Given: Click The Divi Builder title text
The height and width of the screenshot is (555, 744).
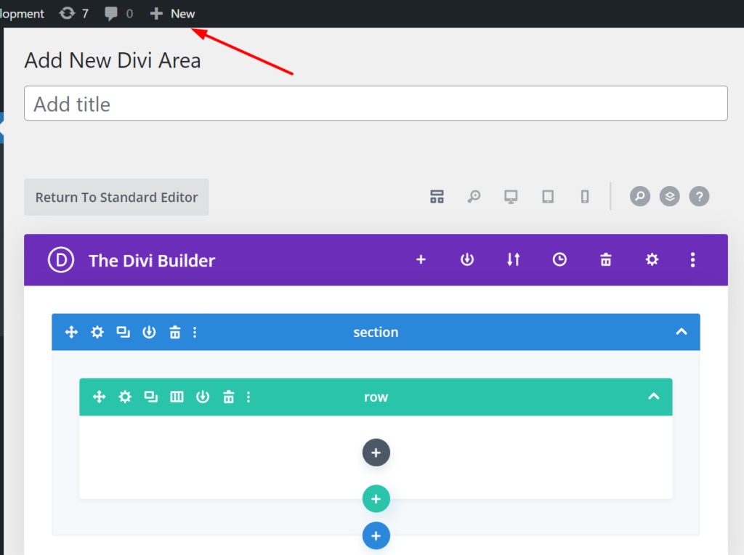Looking at the screenshot, I should point(152,260).
